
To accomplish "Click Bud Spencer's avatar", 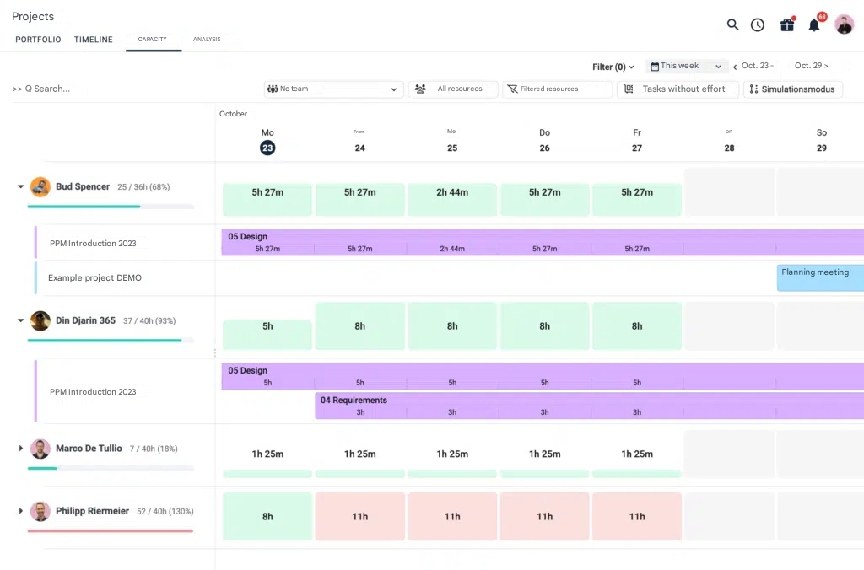I will click(x=40, y=186).
